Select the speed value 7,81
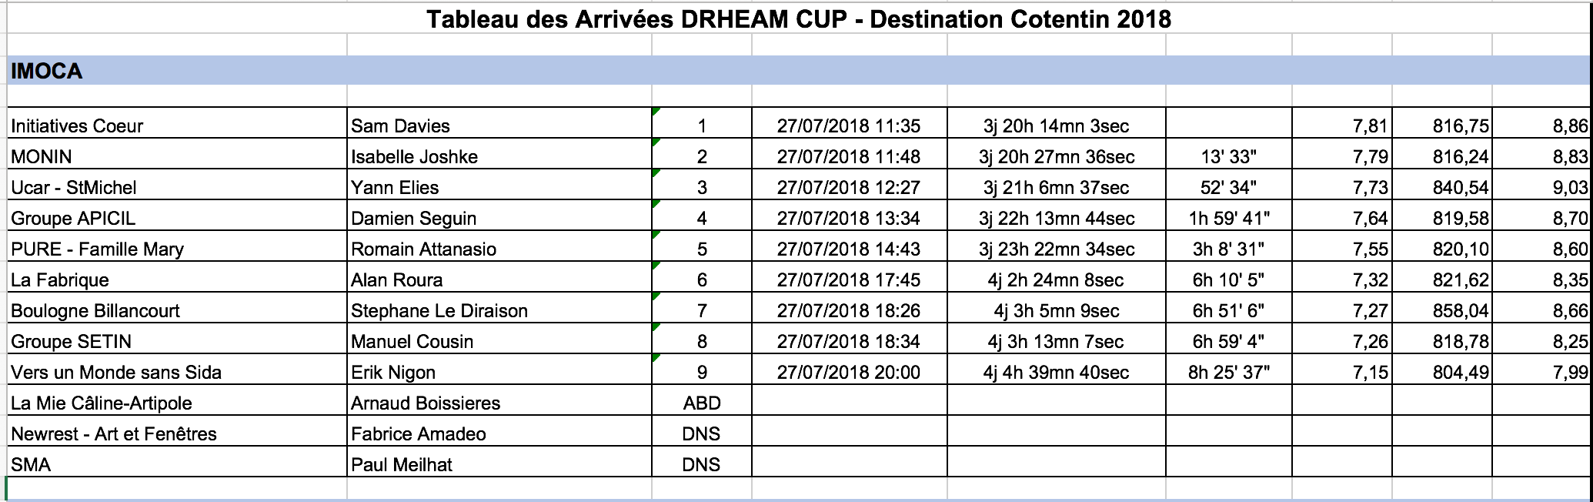The image size is (1593, 502). pyautogui.click(x=1370, y=125)
